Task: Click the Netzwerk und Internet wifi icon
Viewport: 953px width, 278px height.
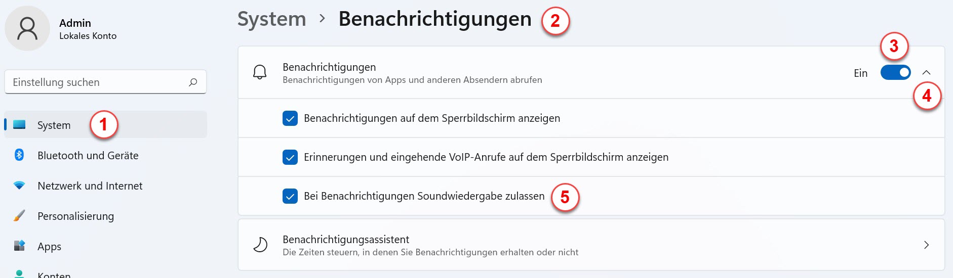Action: tap(19, 186)
